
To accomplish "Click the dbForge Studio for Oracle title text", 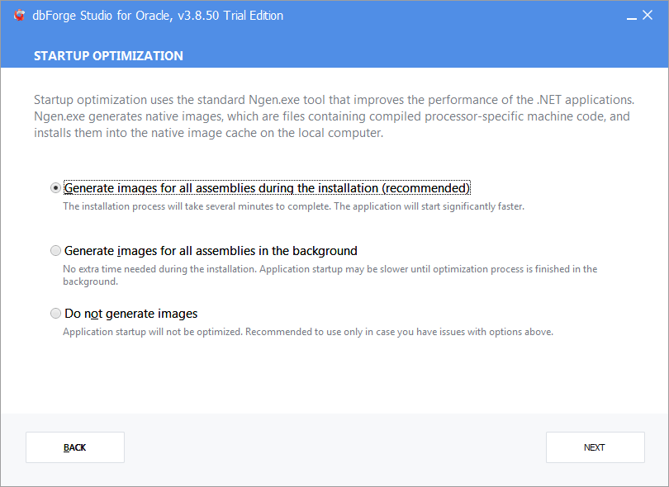I will [x=158, y=16].
